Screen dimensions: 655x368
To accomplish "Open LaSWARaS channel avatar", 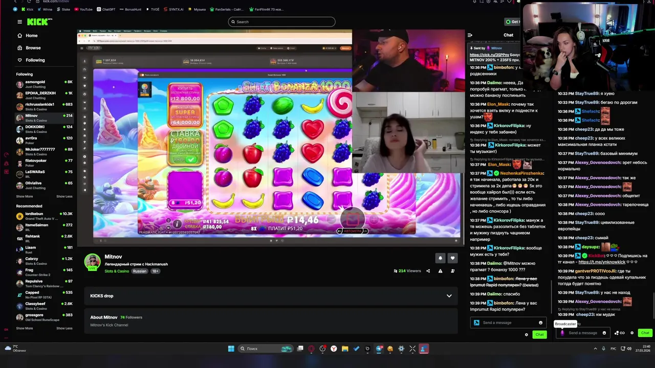I will pyautogui.click(x=19, y=174).
